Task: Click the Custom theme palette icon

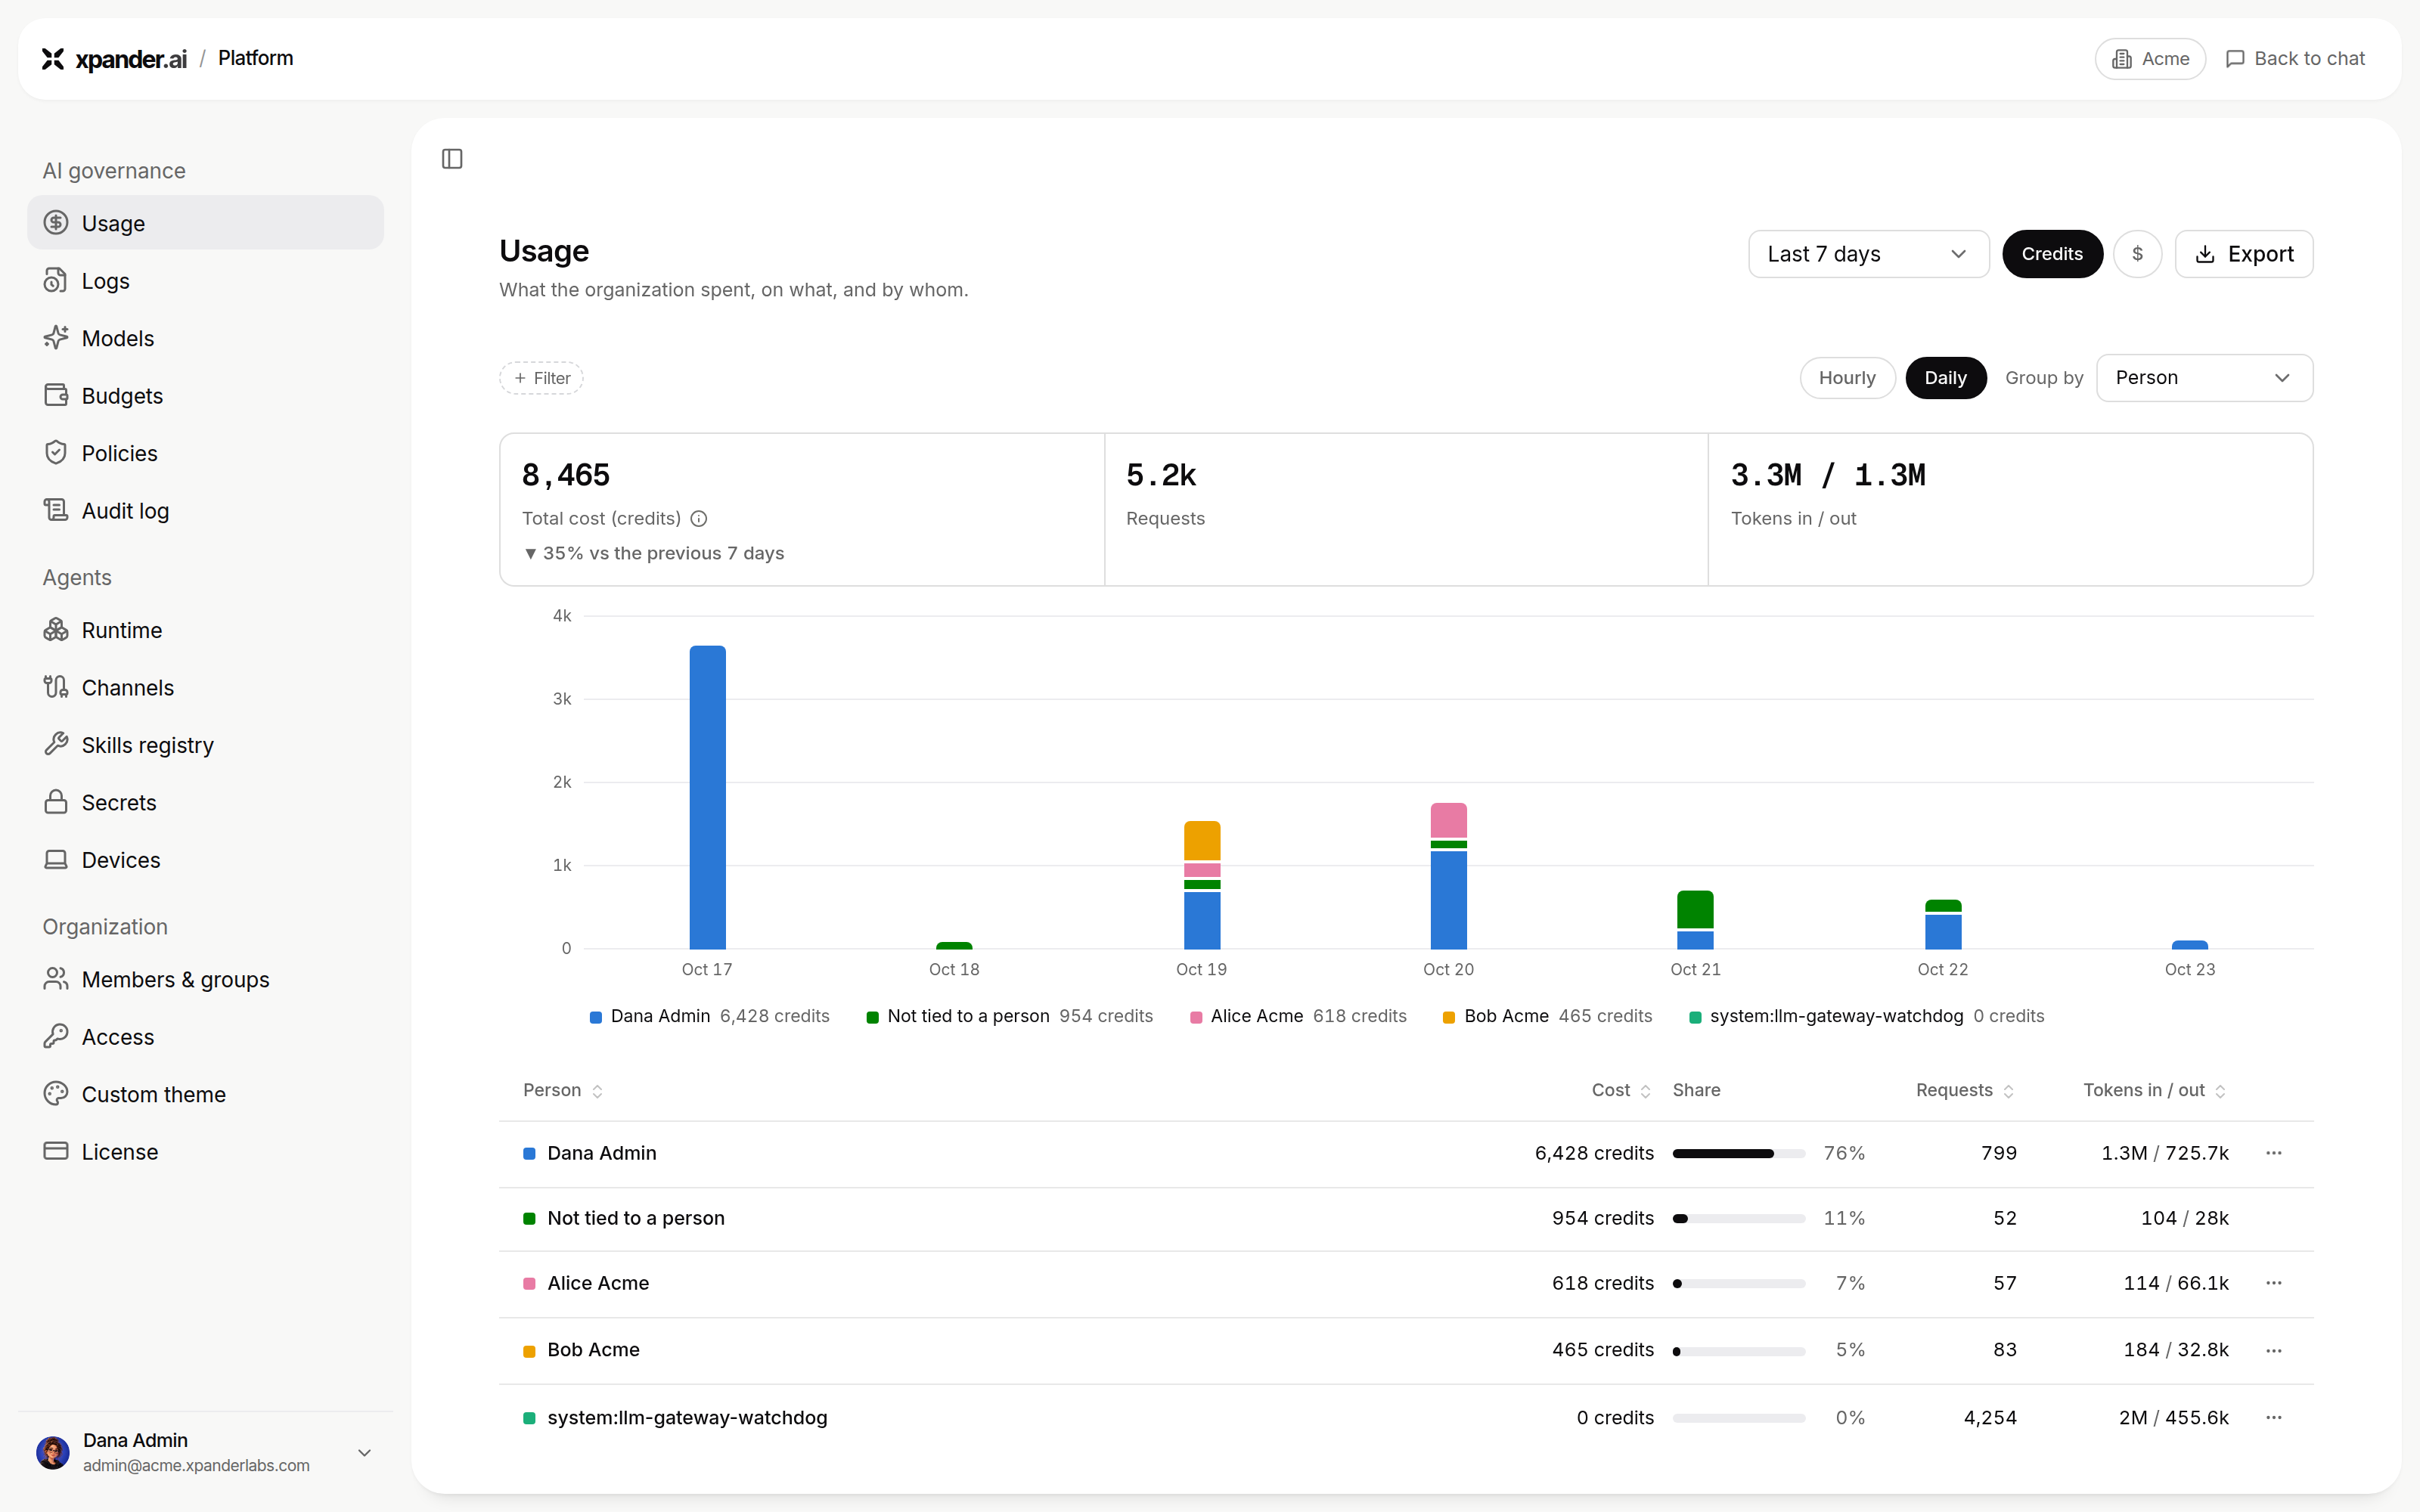Action: 56,1094
